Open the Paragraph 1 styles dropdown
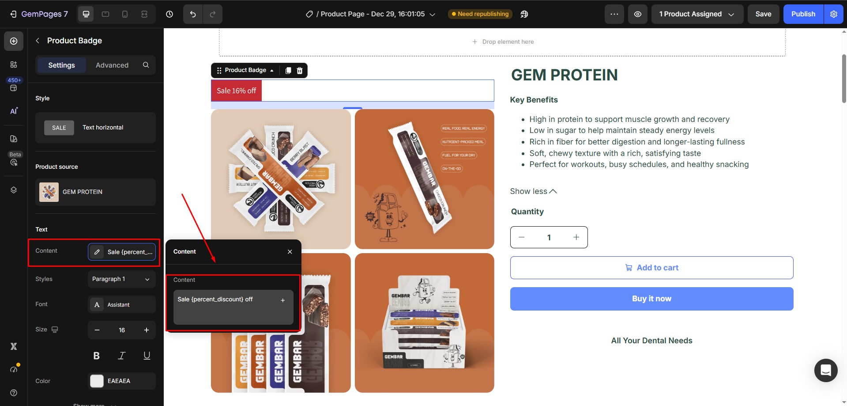Image resolution: width=847 pixels, height=406 pixels. 122,279
